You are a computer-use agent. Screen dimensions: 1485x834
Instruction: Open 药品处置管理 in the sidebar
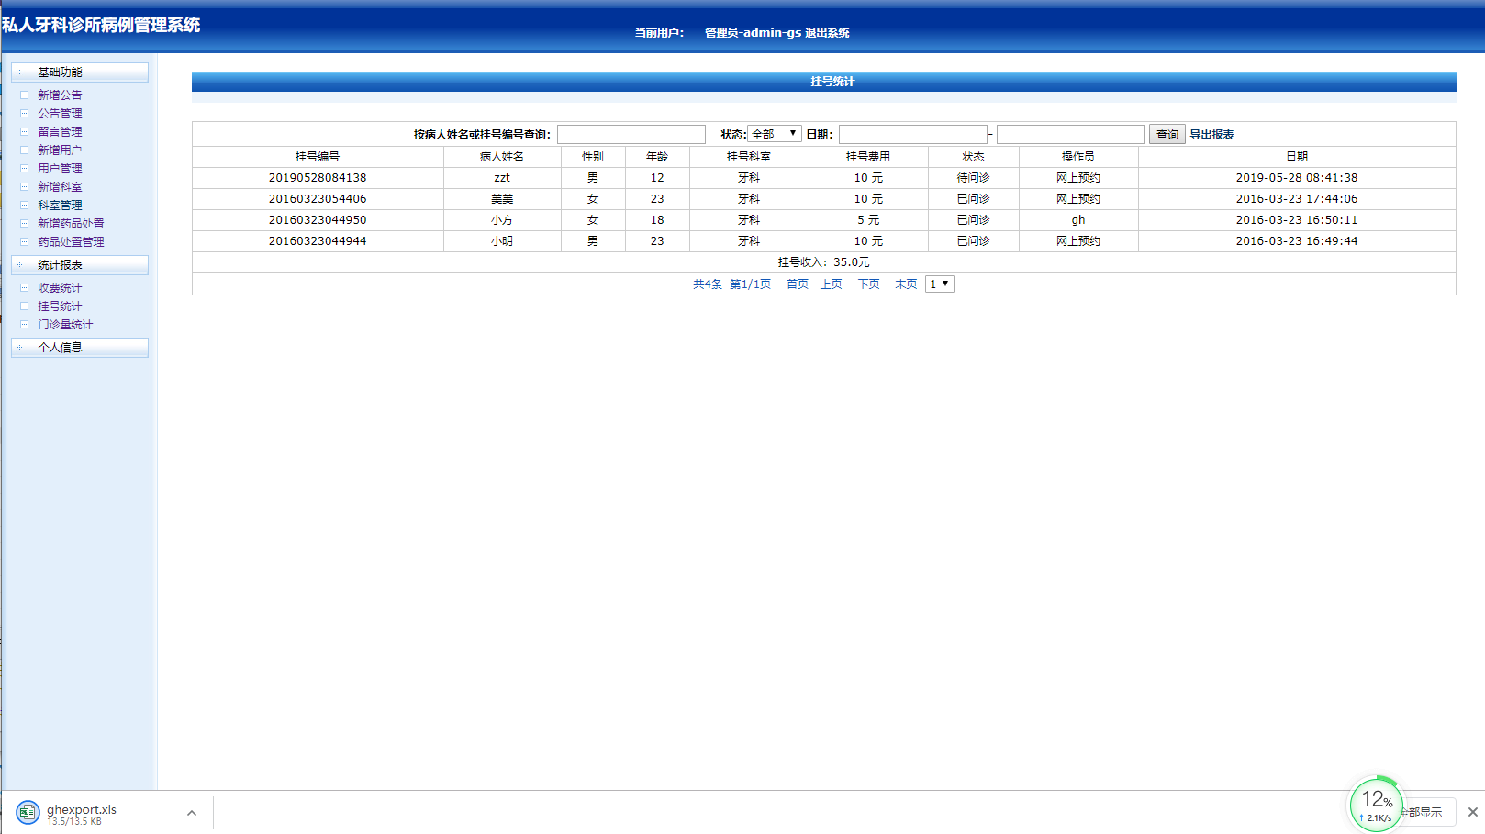point(71,242)
